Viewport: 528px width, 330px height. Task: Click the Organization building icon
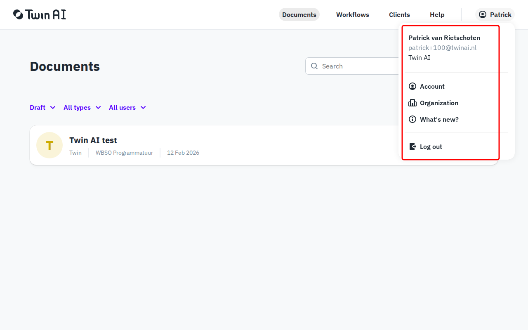click(412, 103)
